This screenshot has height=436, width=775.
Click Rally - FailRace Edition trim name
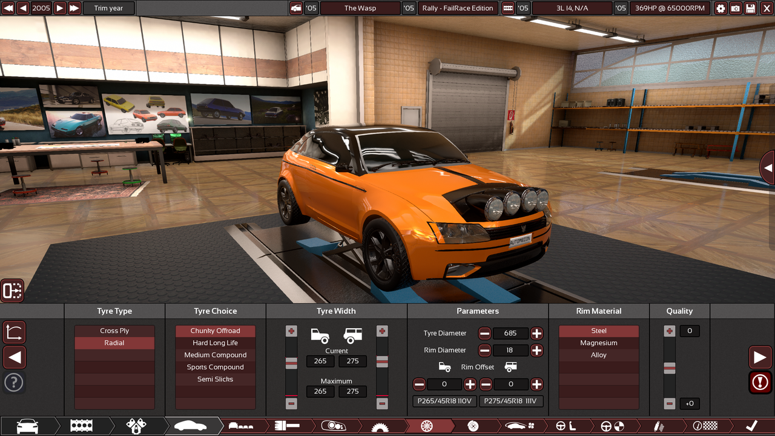click(x=458, y=8)
